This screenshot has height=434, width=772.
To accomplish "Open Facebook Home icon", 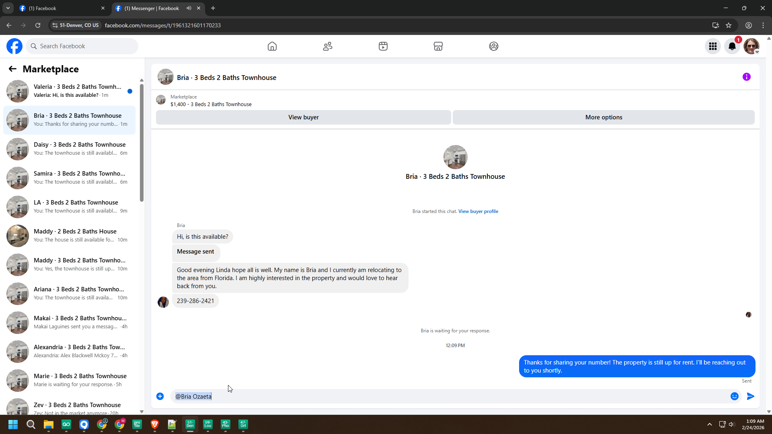I will click(x=272, y=46).
